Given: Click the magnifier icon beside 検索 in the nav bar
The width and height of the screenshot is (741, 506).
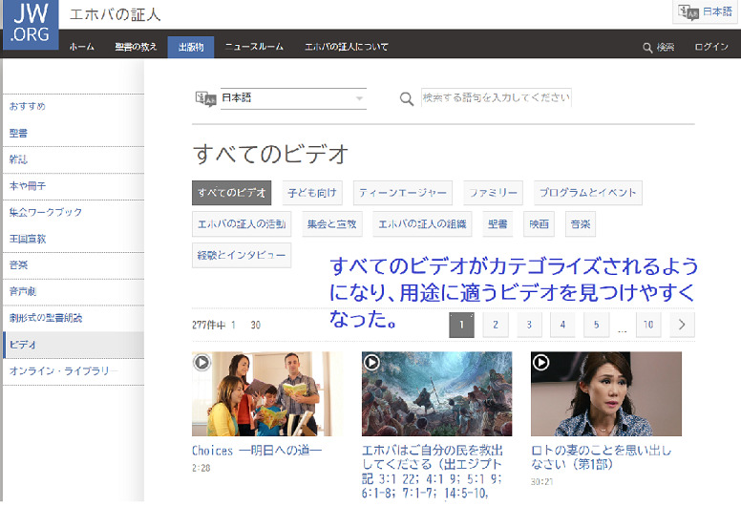Looking at the screenshot, I should (647, 47).
